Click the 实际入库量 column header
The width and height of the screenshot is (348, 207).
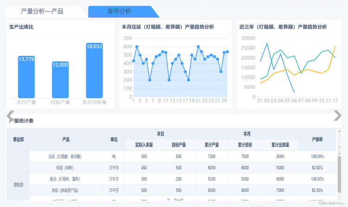tap(144, 145)
